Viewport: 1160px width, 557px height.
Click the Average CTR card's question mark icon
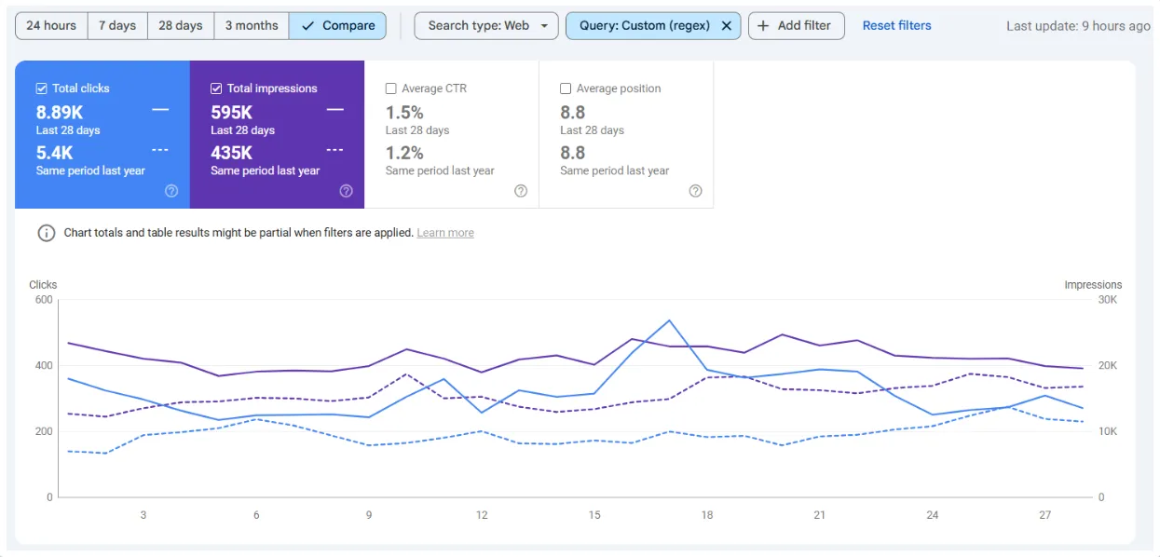520,191
